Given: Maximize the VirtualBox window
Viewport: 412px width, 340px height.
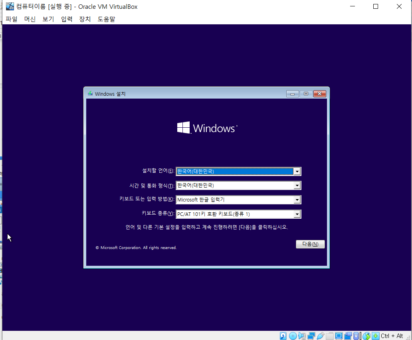Looking at the screenshot, I should pos(376,6).
